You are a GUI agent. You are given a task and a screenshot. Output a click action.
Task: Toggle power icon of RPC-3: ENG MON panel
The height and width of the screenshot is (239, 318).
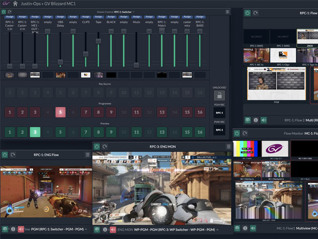coord(97,146)
